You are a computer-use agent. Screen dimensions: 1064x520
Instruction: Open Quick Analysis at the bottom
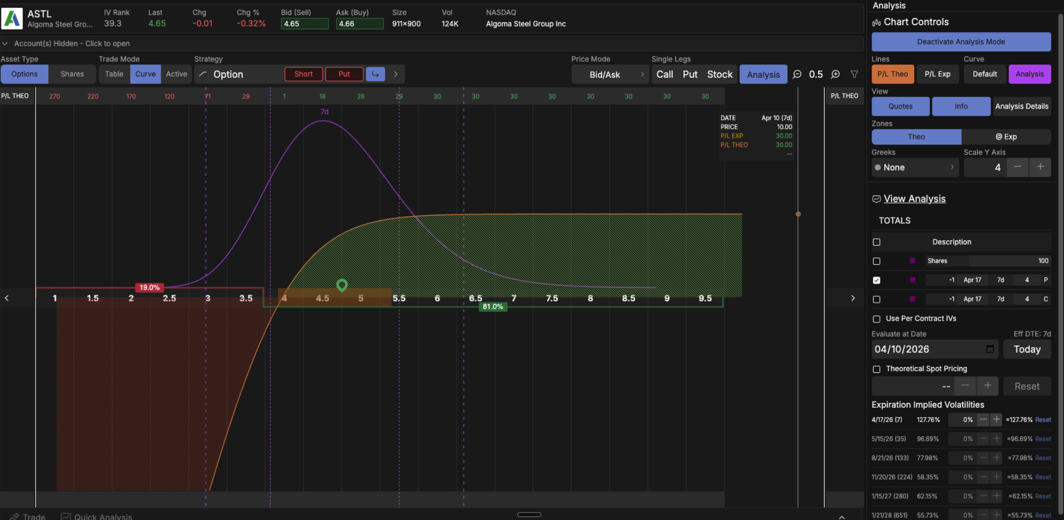pyautogui.click(x=97, y=516)
